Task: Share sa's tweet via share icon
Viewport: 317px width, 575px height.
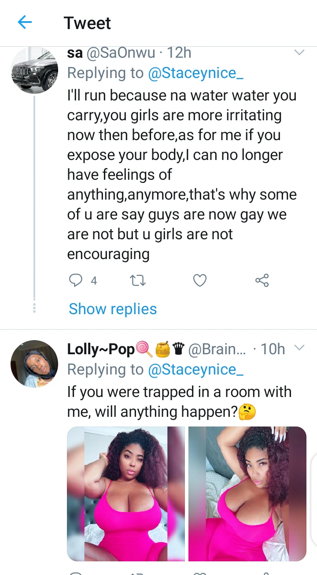Action: tap(262, 280)
